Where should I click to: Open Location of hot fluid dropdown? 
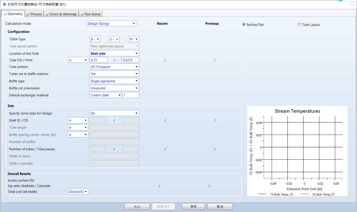tap(114, 53)
